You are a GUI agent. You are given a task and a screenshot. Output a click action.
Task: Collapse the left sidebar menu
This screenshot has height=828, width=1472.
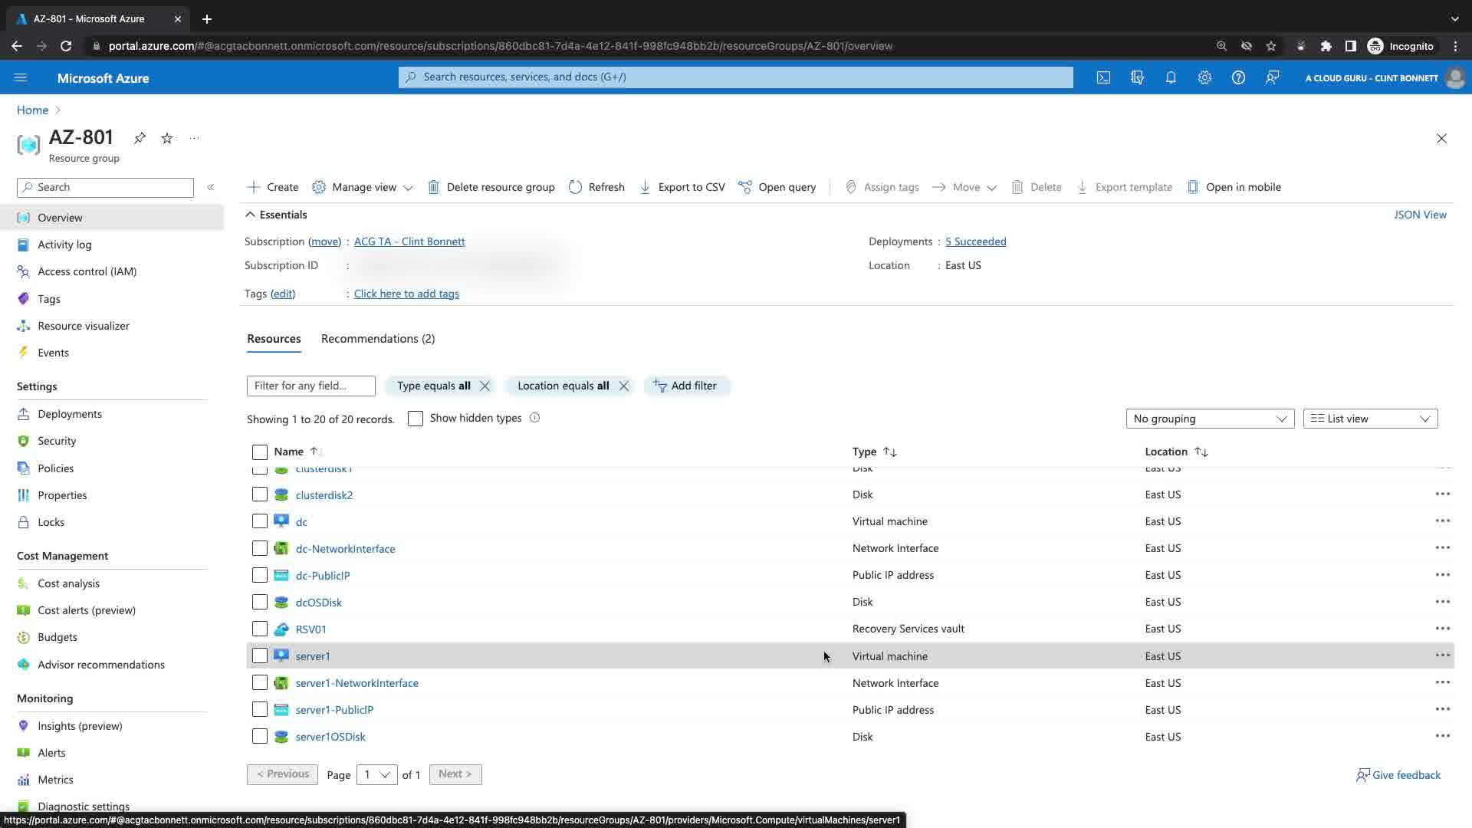[x=211, y=187]
